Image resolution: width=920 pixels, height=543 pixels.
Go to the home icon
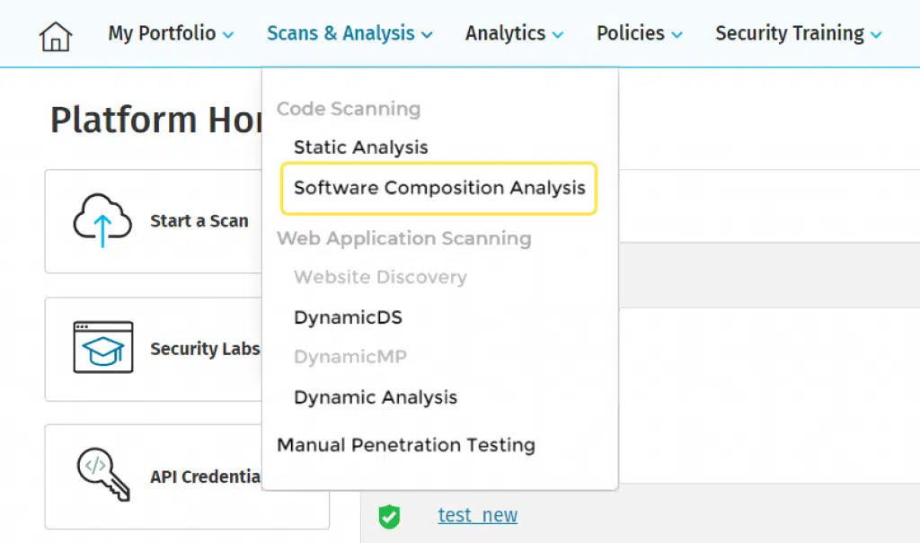click(56, 36)
